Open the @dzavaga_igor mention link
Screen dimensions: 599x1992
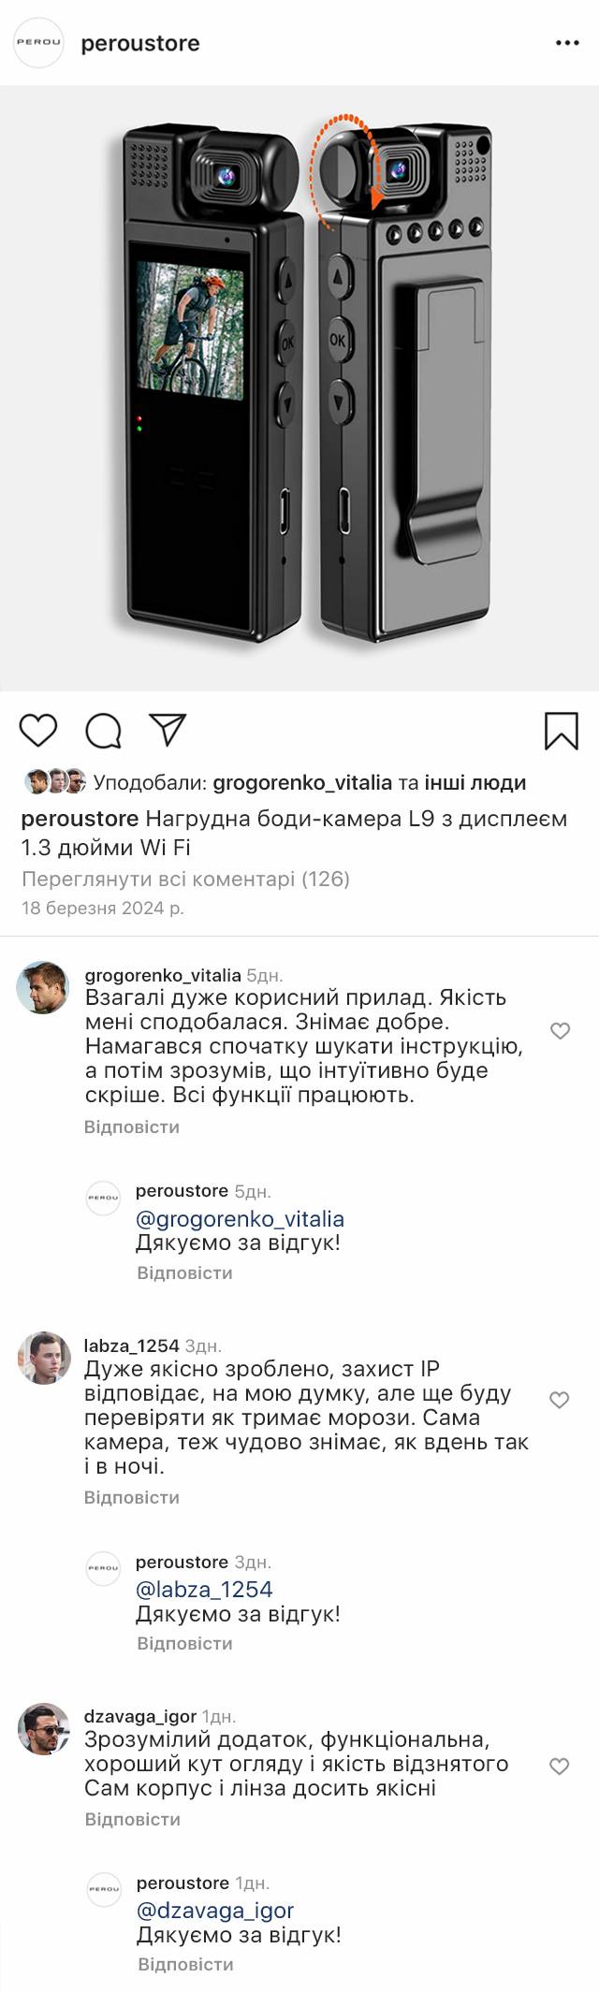tap(215, 1910)
